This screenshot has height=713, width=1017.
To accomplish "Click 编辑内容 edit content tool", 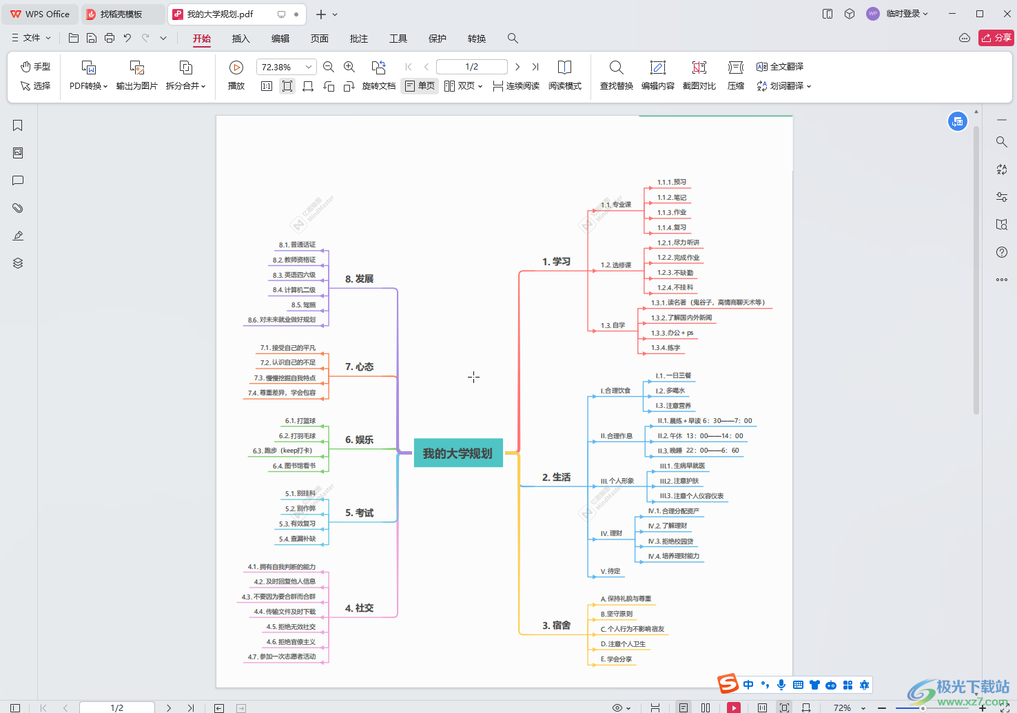I will tap(658, 75).
